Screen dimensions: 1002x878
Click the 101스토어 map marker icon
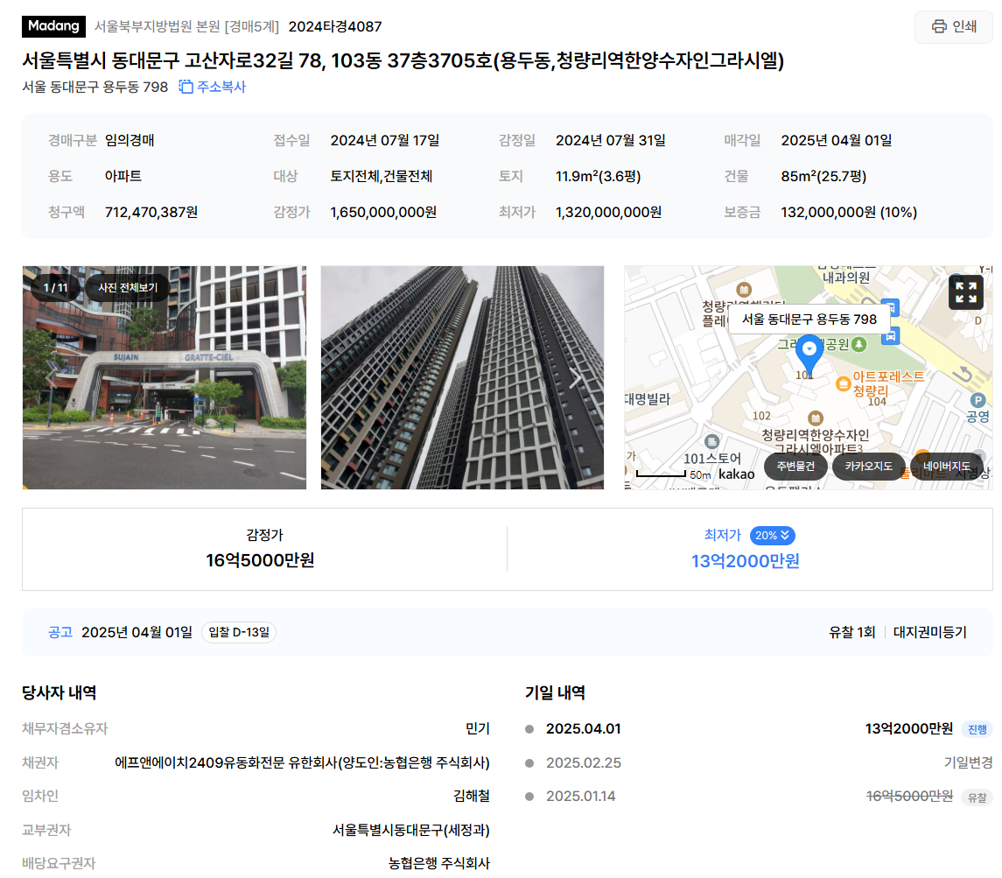click(711, 441)
